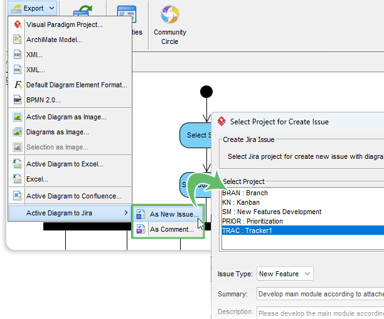Click Diagrams as Image icon
The width and height of the screenshot is (384, 319).
point(18,132)
